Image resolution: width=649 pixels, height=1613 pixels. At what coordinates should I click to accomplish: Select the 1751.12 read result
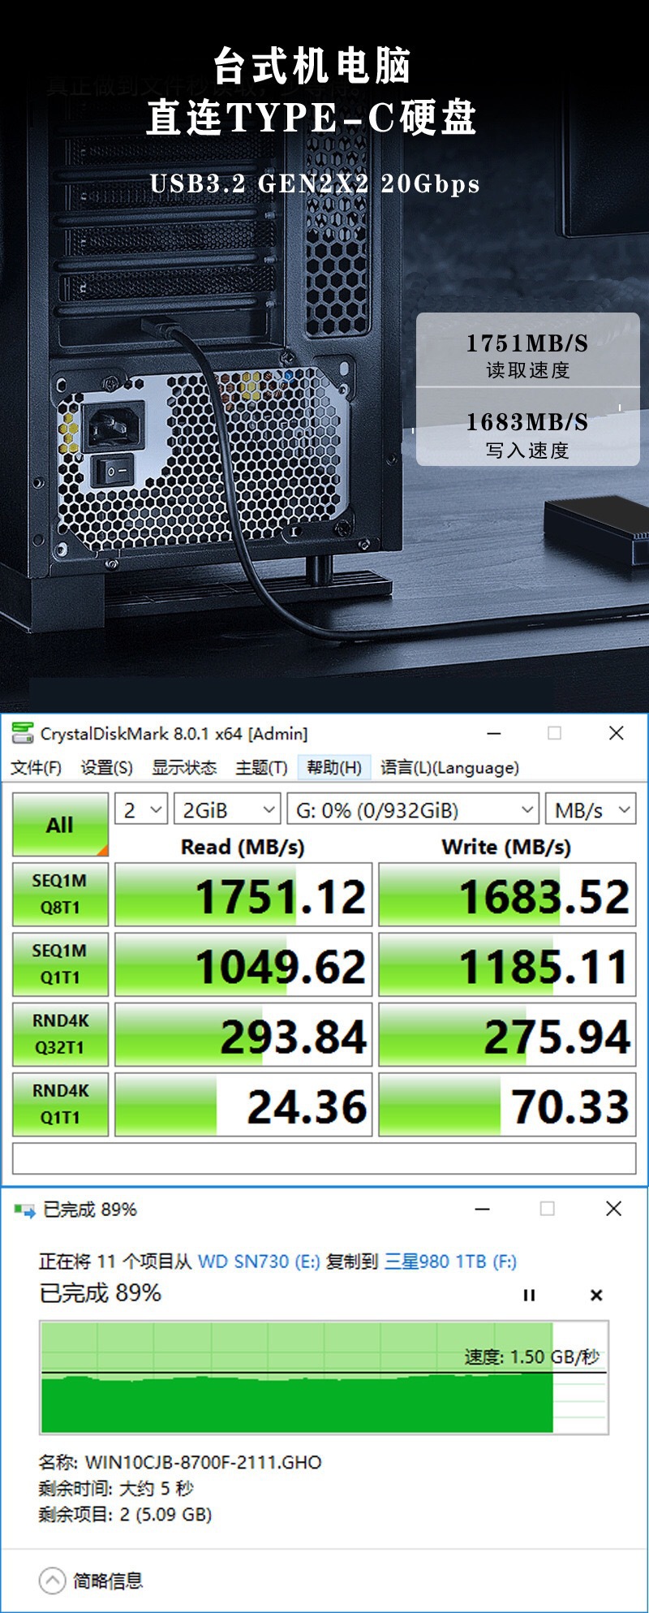click(x=243, y=895)
